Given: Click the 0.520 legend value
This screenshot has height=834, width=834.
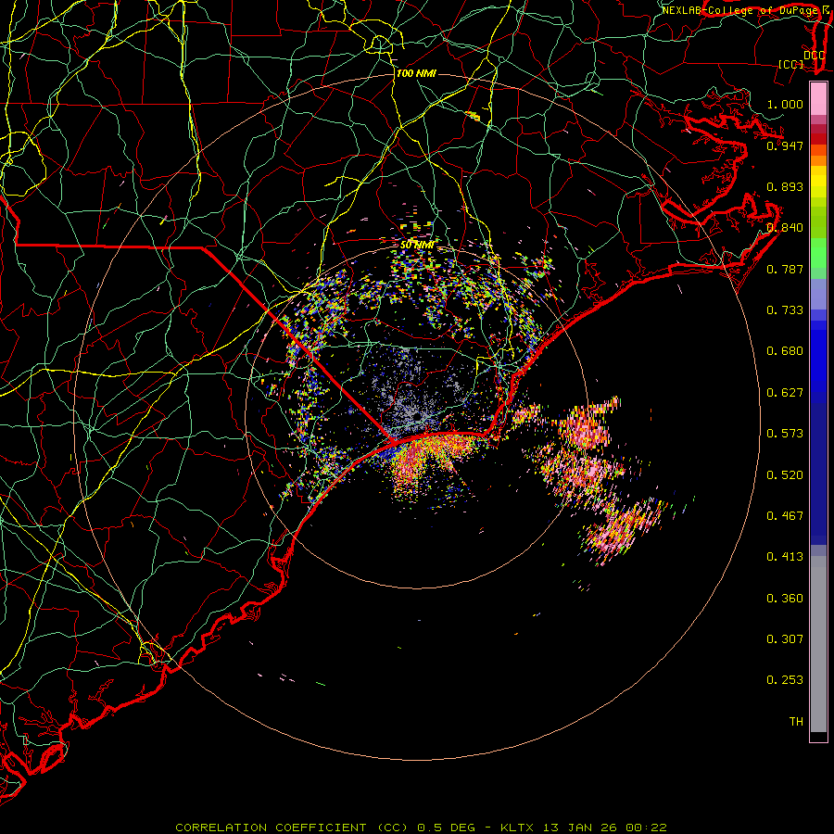Looking at the screenshot, I should 785,475.
